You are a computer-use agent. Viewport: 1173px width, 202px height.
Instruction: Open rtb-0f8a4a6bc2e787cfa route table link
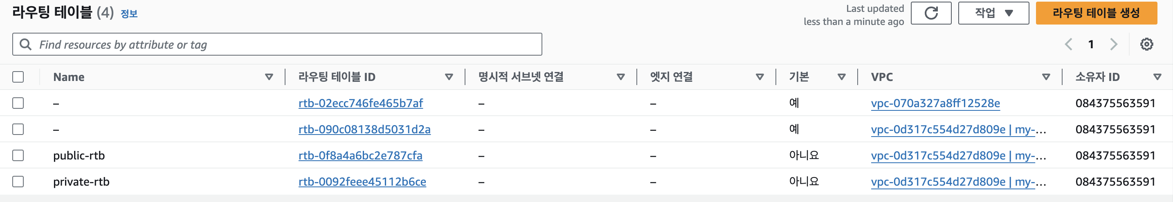[360, 156]
